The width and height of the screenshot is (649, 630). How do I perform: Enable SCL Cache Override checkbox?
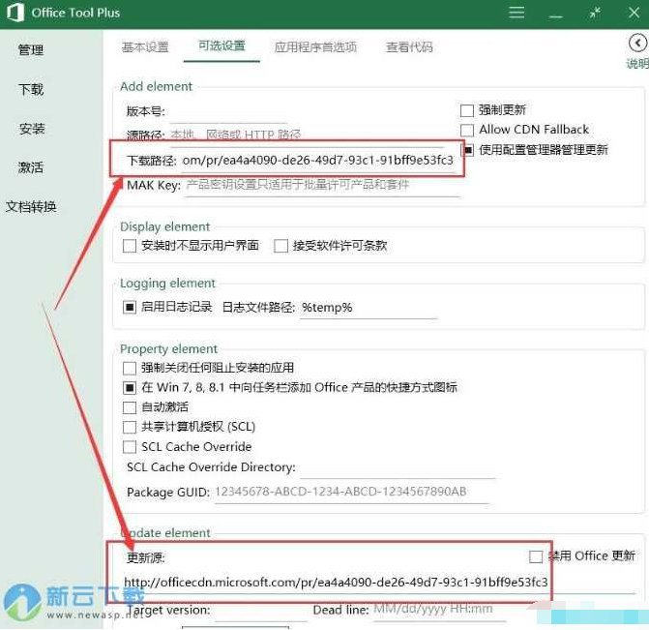click(130, 447)
